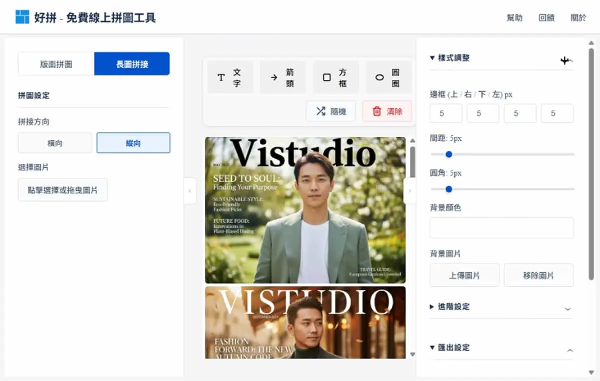The width and height of the screenshot is (600, 381).
Task: Collapse the 匯出設定 section
Action: [x=501, y=348]
